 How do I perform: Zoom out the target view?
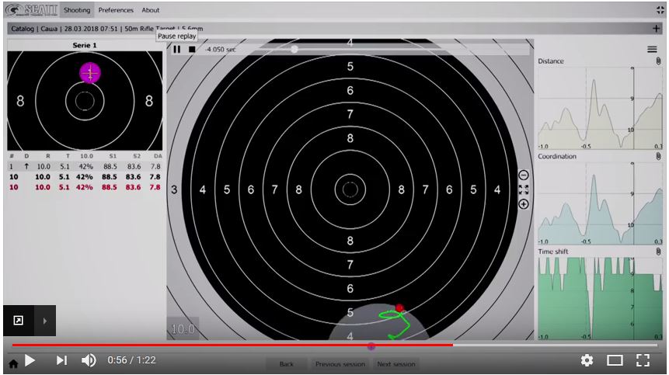[x=524, y=175]
